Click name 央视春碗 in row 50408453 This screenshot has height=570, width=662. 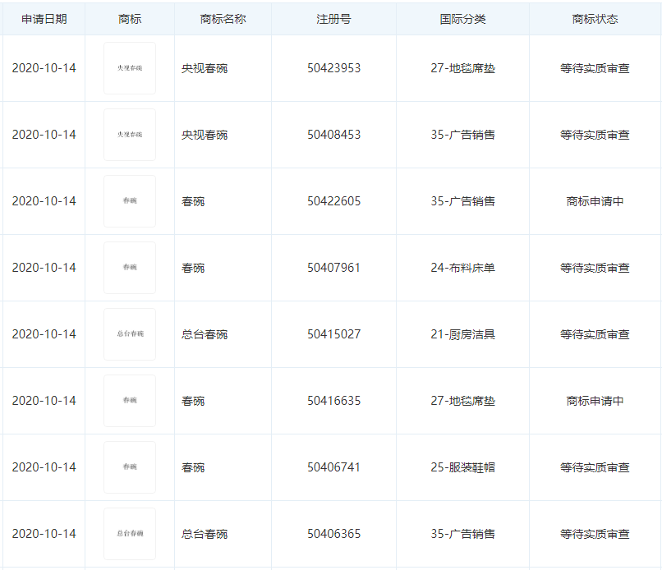(205, 135)
